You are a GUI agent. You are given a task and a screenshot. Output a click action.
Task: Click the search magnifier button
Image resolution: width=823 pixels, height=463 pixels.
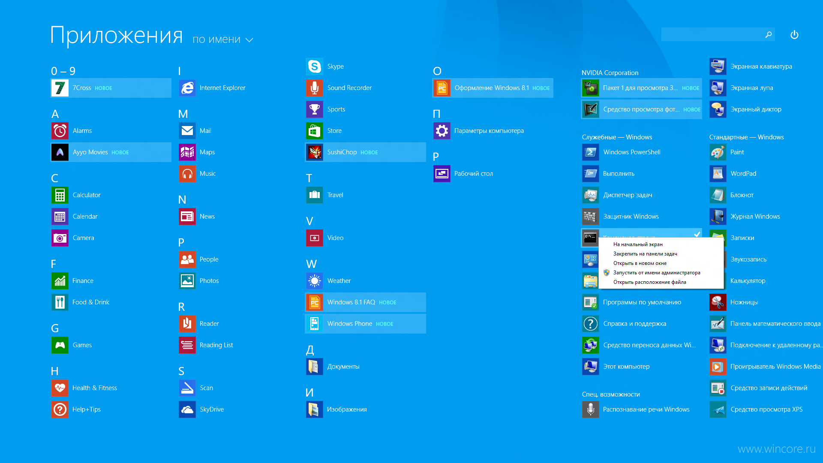click(769, 34)
